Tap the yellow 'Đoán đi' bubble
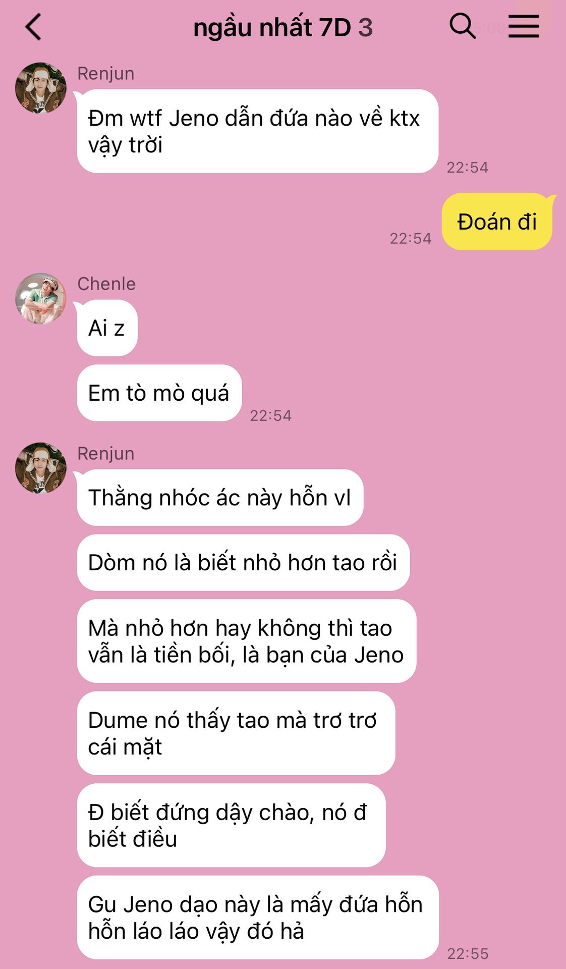 pos(497,222)
